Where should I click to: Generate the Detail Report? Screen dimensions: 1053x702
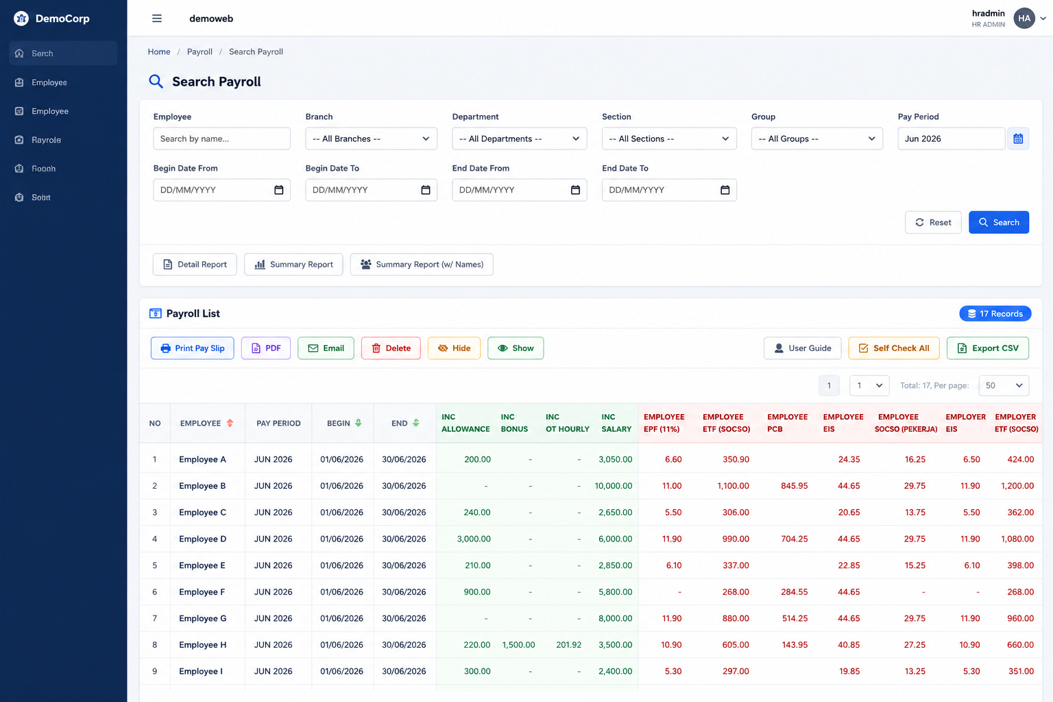195,265
